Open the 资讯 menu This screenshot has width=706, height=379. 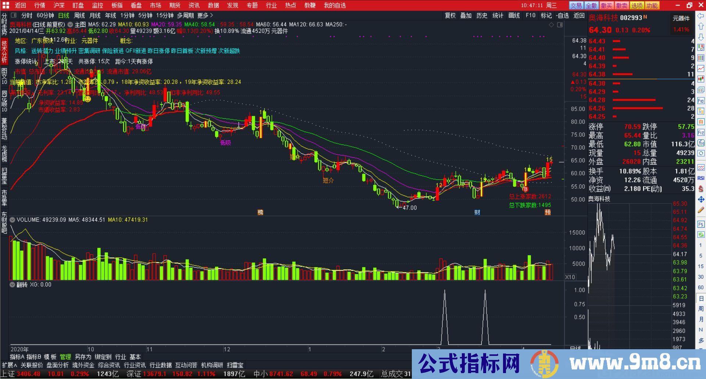click(194, 5)
